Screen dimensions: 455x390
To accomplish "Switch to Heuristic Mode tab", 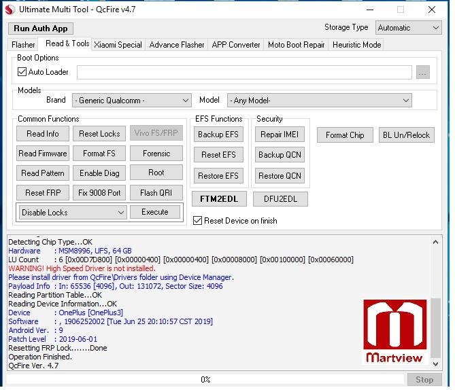I will tap(356, 45).
